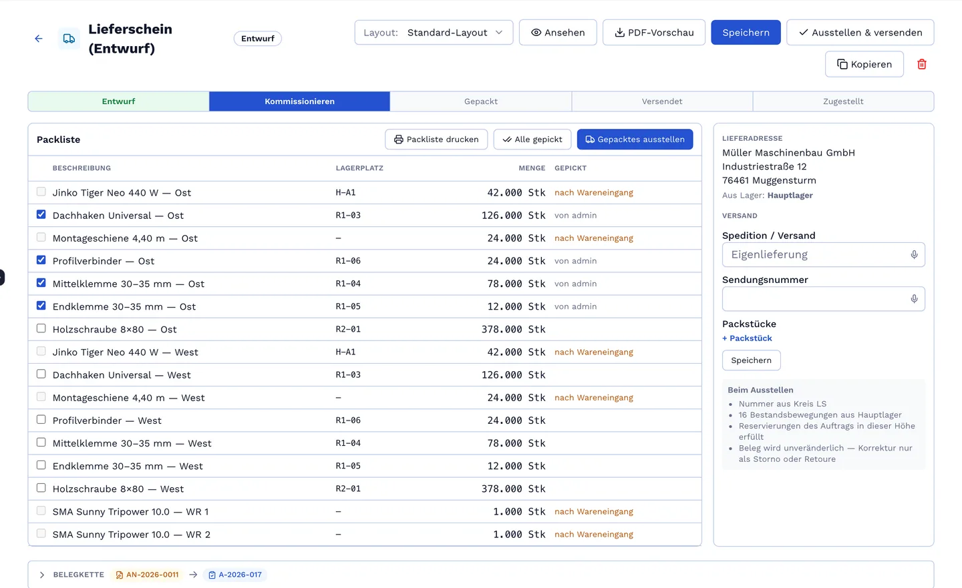The width and height of the screenshot is (962, 588).
Task: Check Holzschraube 8×80 — West
Action: 41,489
